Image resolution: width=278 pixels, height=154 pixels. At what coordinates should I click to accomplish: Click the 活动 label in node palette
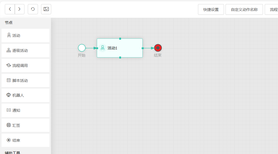click(x=16, y=36)
